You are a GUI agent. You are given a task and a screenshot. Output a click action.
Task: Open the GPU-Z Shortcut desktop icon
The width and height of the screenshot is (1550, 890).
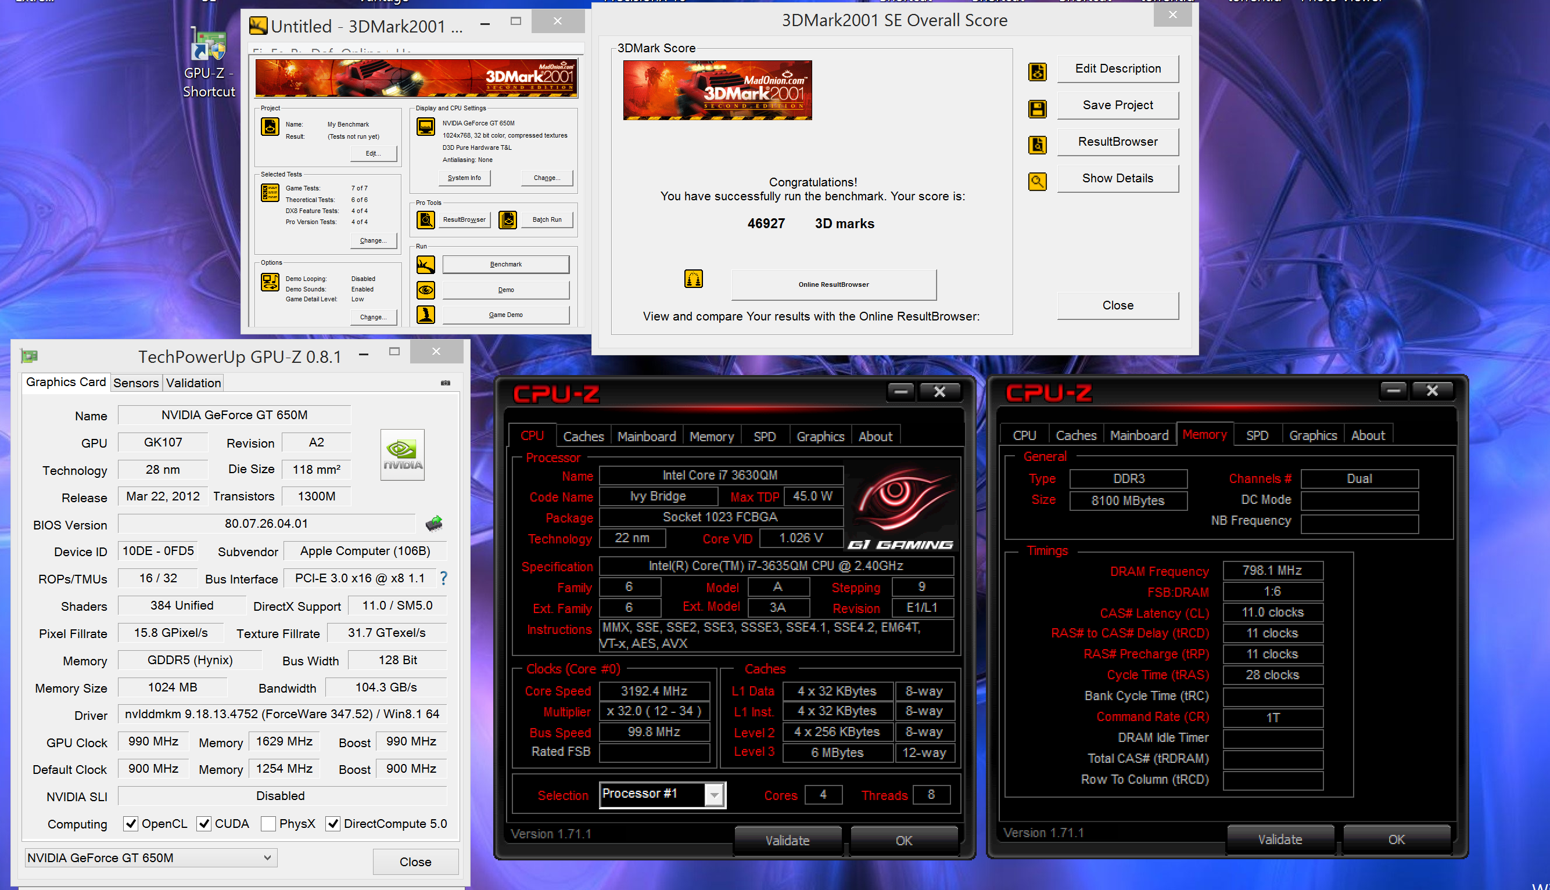[209, 63]
